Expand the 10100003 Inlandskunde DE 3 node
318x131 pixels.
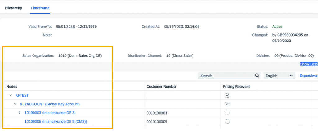20,113
